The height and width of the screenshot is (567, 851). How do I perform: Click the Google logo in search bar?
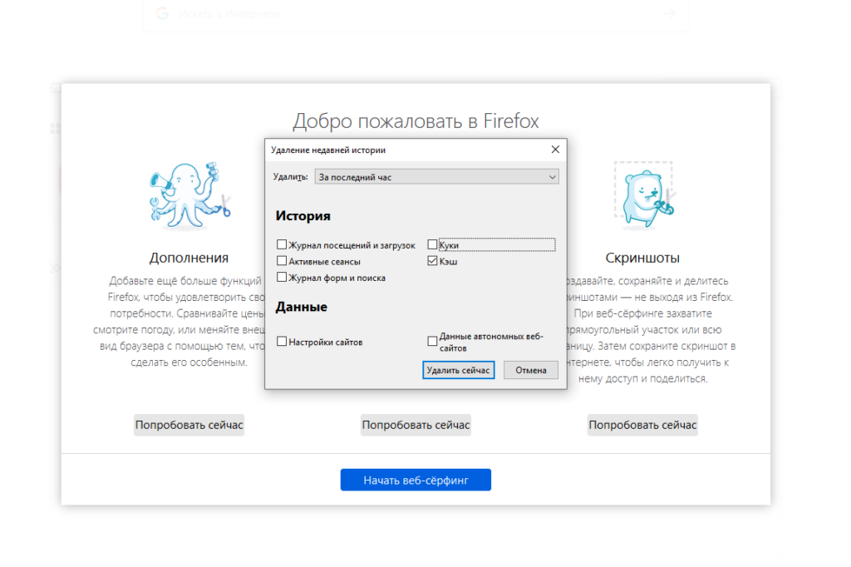point(162,13)
